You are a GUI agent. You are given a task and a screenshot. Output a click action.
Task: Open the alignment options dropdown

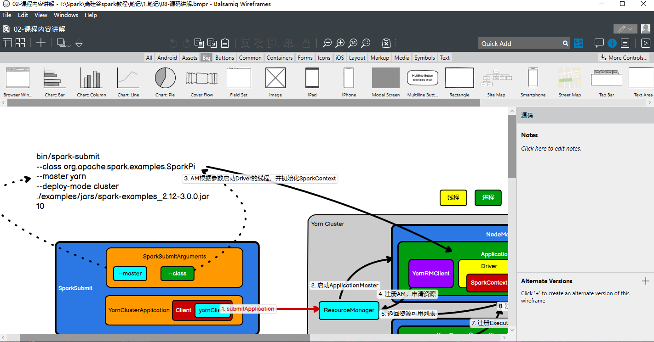(290, 43)
